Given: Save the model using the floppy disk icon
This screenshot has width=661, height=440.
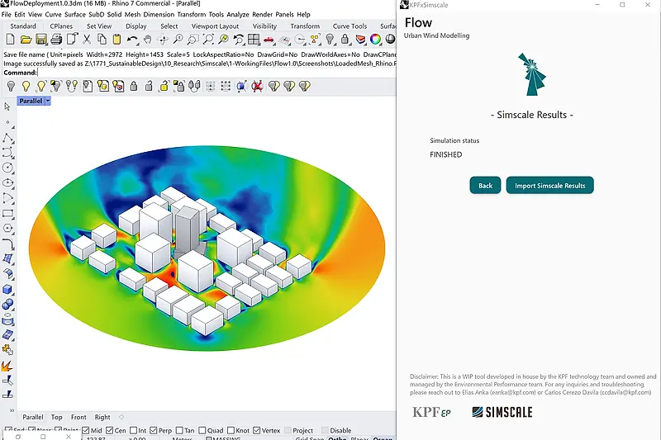Looking at the screenshot, I should coord(40,40).
